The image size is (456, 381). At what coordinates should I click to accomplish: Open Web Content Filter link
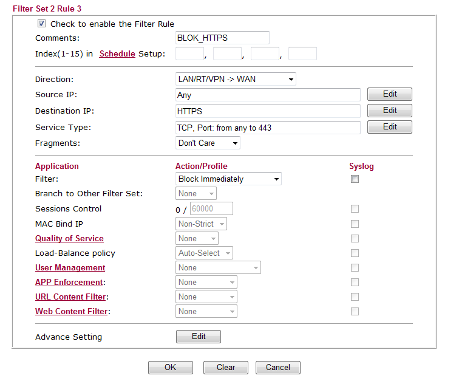pyautogui.click(x=72, y=312)
